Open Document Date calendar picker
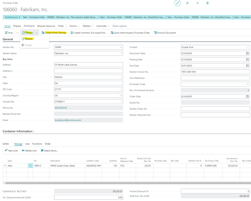The width and height of the screenshot is (251, 201). pyautogui.click(x=247, y=53)
